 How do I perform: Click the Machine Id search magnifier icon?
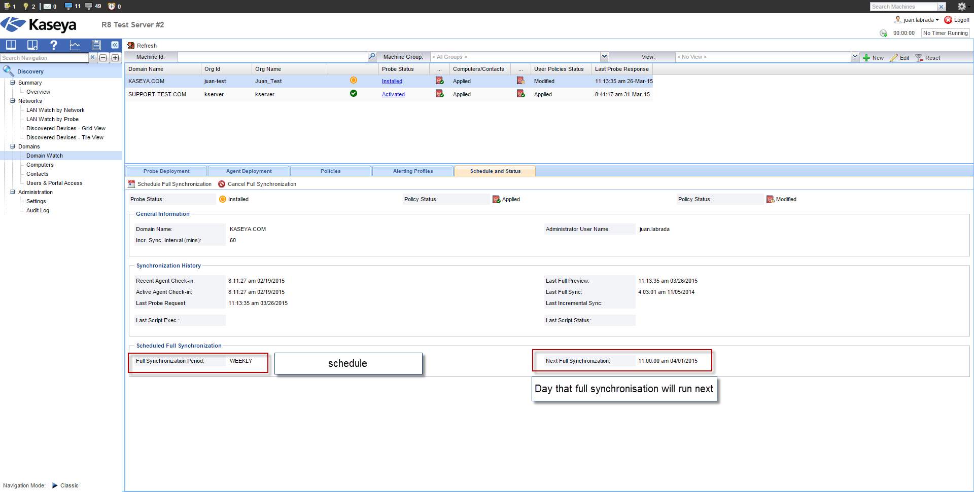coord(372,57)
